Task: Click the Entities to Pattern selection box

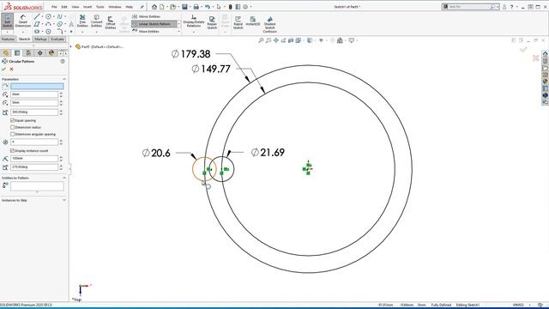Action: (x=37, y=186)
